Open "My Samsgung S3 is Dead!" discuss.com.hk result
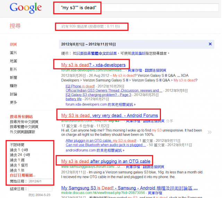222x198 pixels. tap(129, 188)
